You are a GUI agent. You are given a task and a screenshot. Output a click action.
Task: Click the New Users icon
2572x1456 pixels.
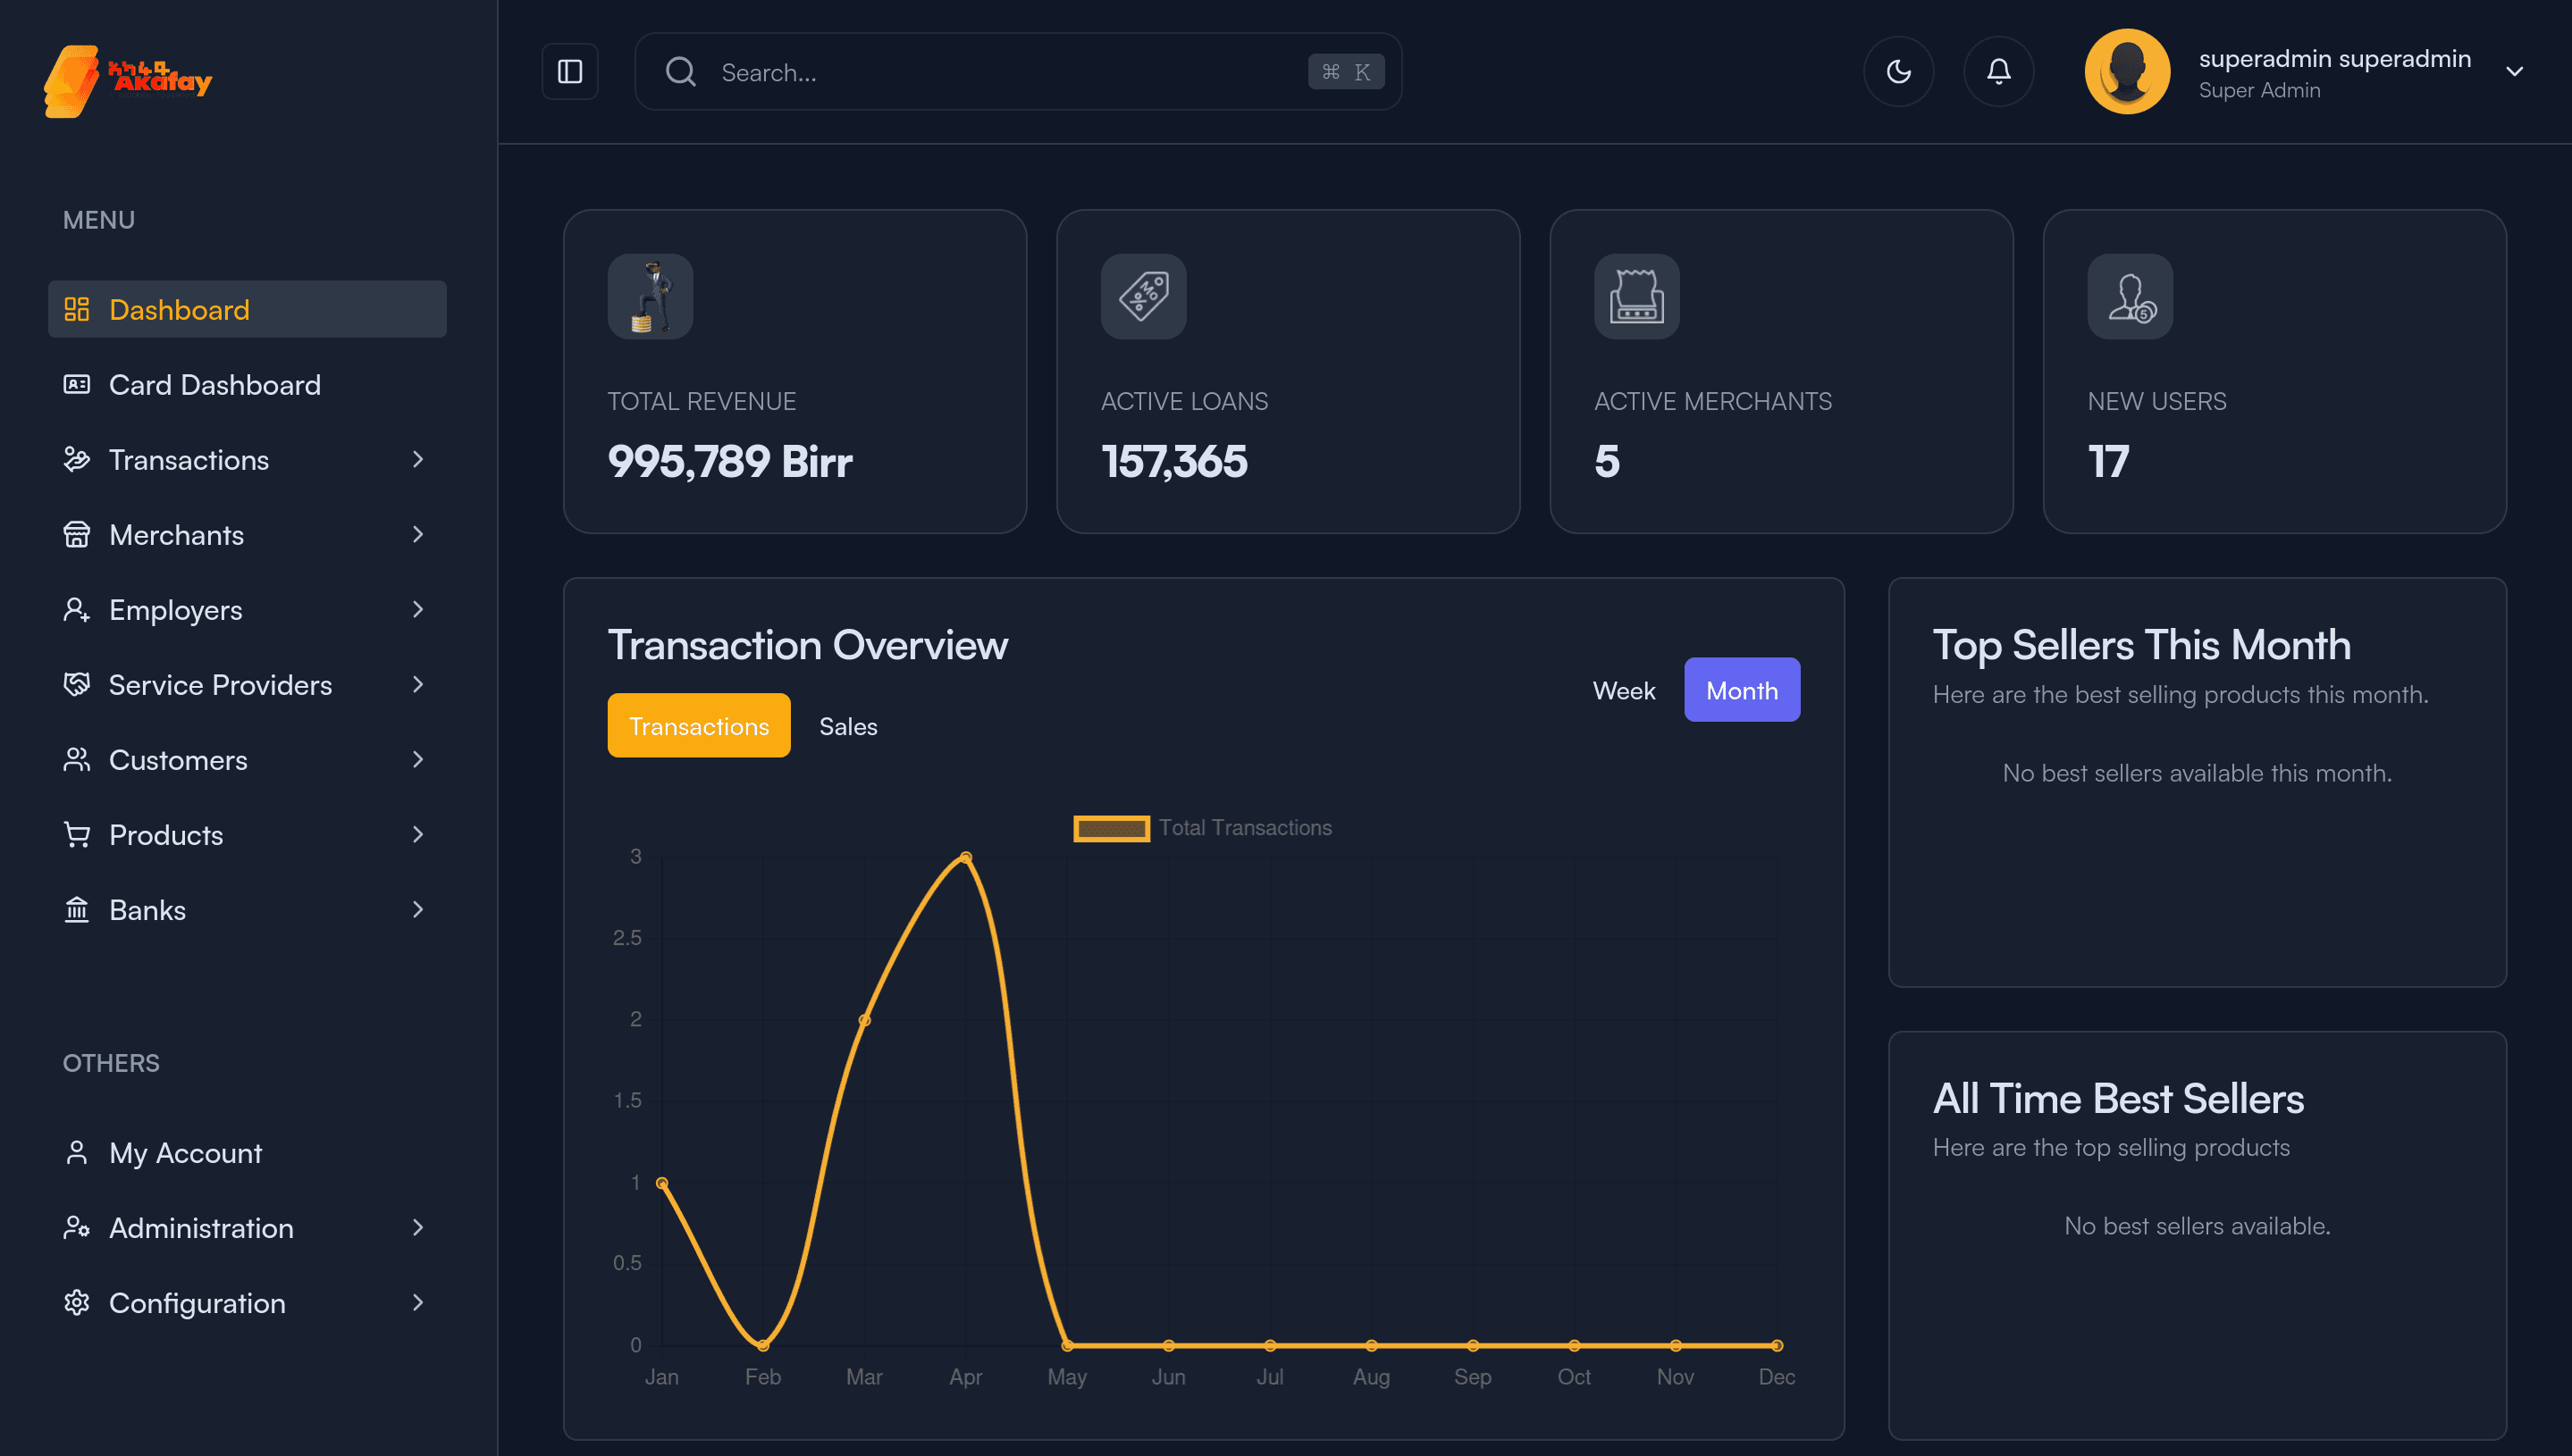[2130, 296]
